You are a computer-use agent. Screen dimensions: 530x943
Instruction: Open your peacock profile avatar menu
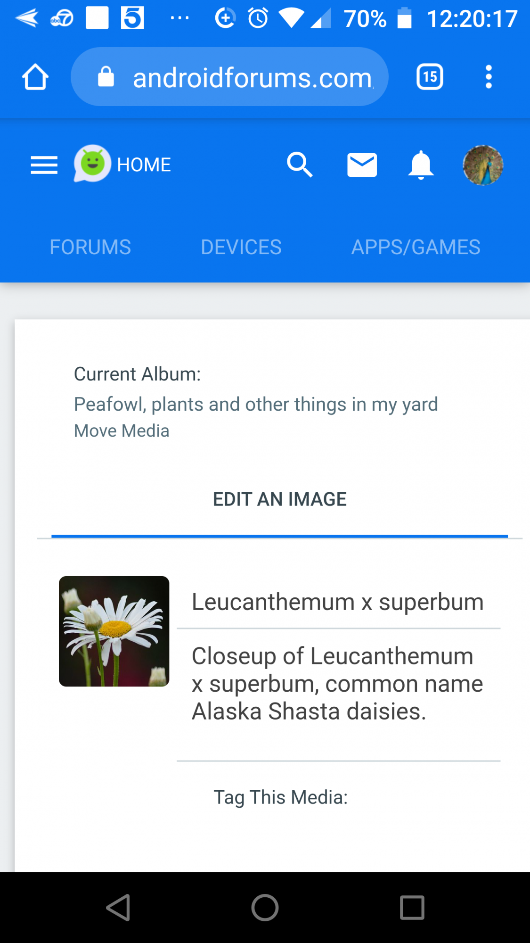pos(482,165)
